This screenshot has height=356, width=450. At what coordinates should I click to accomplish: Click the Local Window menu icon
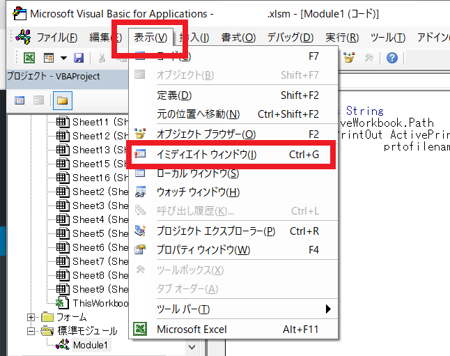[140, 173]
